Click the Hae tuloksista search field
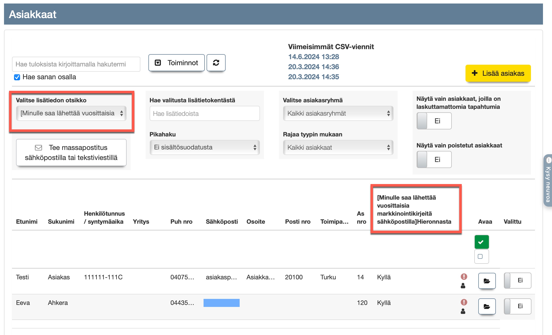This screenshot has height=335, width=552. [x=76, y=64]
